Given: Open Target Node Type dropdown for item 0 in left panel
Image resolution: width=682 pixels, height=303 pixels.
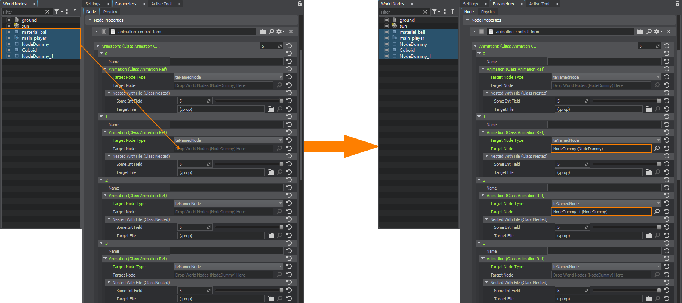Looking at the screenshot, I should 228,77.
